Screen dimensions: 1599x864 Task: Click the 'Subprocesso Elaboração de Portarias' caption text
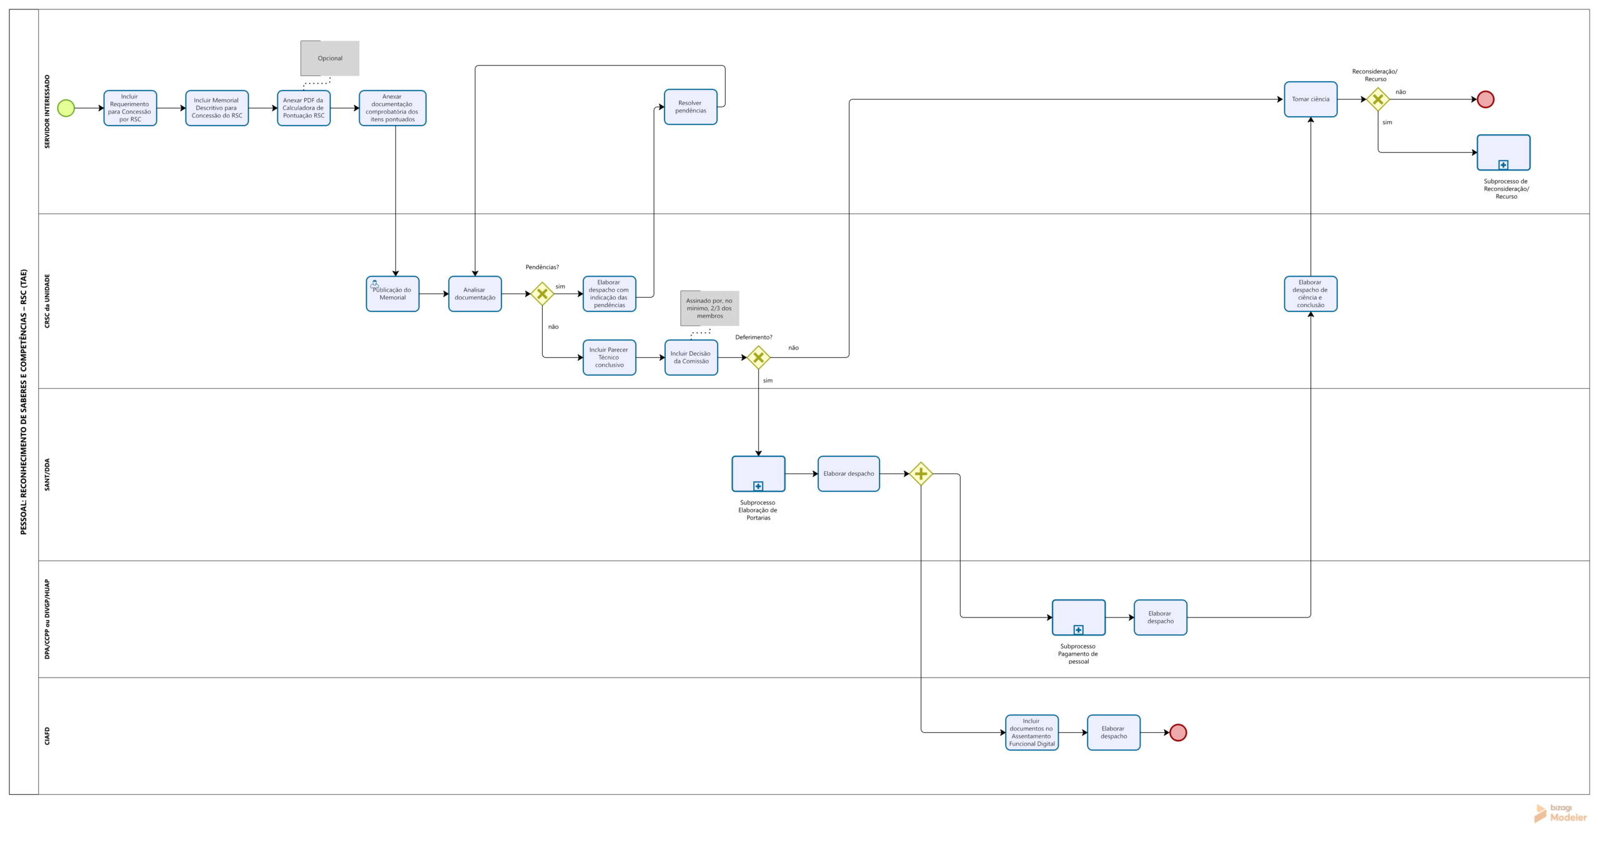(x=758, y=510)
